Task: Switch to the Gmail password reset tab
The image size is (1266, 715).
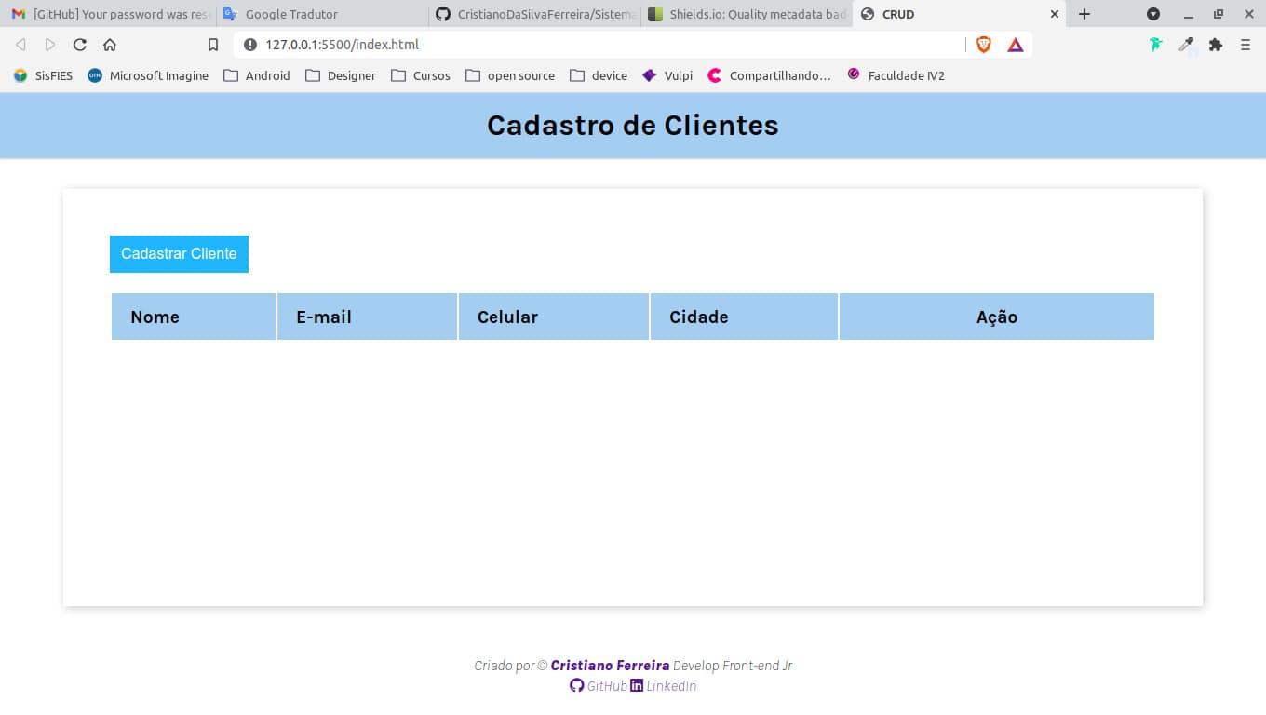Action: pos(109,14)
